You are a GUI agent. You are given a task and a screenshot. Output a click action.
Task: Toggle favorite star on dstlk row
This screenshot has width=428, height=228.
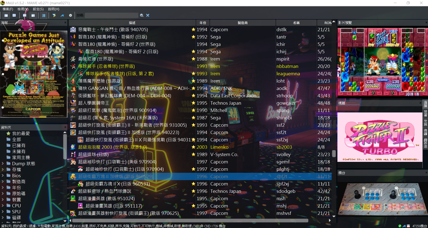point(193,29)
